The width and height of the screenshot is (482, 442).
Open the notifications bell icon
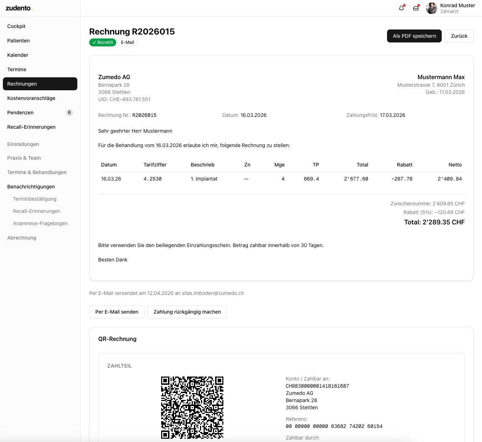pyautogui.click(x=401, y=8)
